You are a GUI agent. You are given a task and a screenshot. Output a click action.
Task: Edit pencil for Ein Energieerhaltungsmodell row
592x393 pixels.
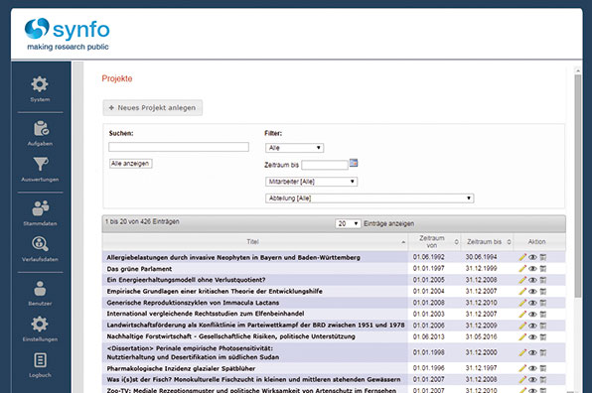pos(522,280)
